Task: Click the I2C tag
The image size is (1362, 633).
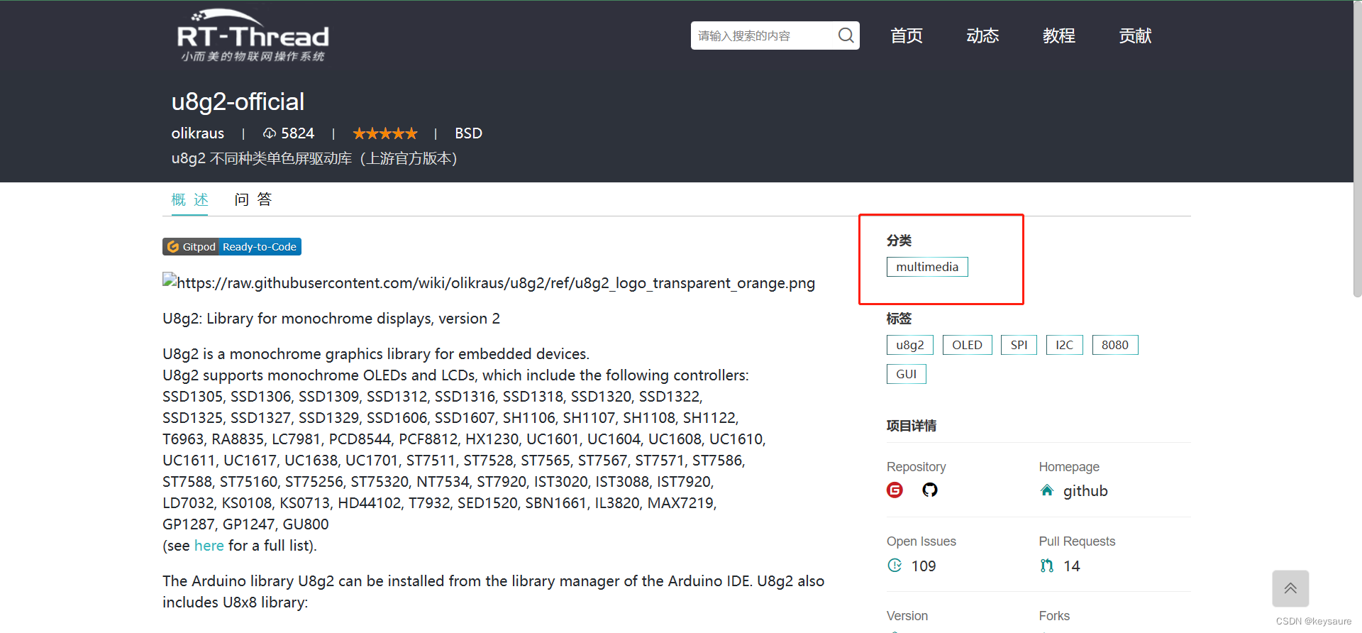Action: coord(1065,345)
